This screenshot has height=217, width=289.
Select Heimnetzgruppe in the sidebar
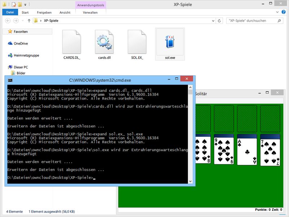pyautogui.click(x=23, y=55)
